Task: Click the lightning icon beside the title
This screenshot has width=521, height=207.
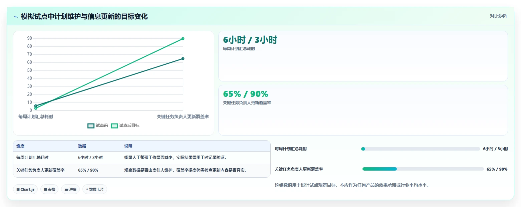Action: (16, 17)
